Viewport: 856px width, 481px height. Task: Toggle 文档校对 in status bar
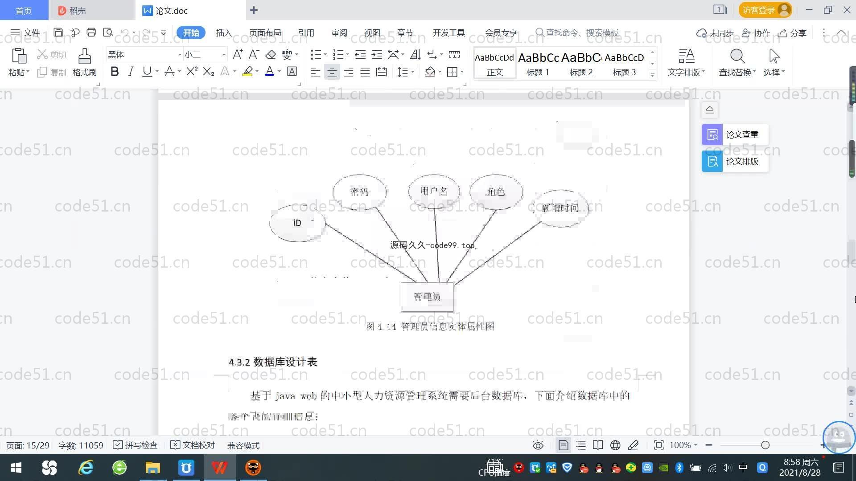[x=193, y=445]
